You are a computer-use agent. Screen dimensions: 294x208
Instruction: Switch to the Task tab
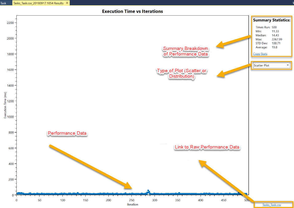click(x=4, y=3)
